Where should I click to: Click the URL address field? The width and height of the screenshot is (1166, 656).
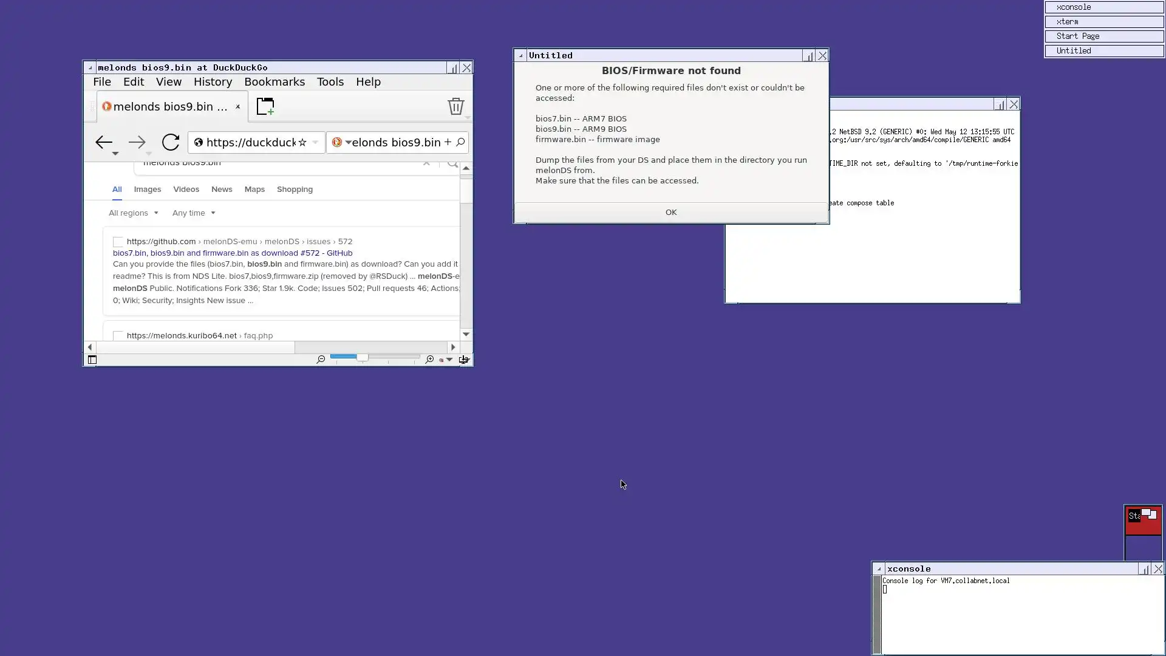click(250, 143)
